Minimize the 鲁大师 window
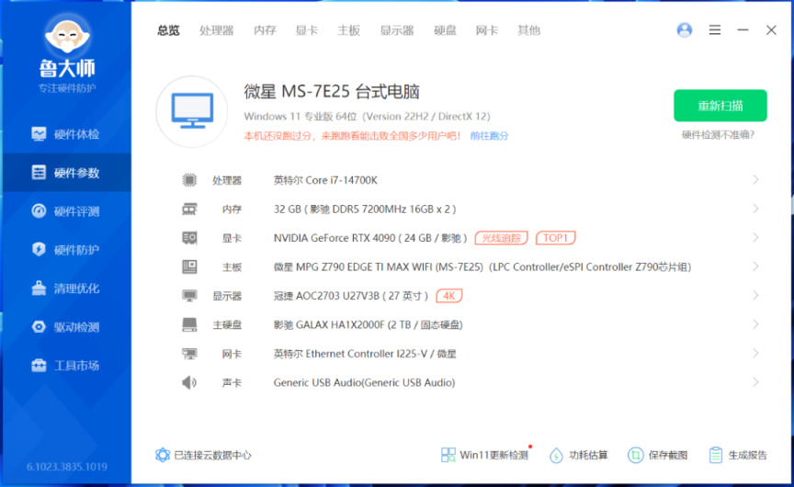794x487 pixels. click(743, 30)
